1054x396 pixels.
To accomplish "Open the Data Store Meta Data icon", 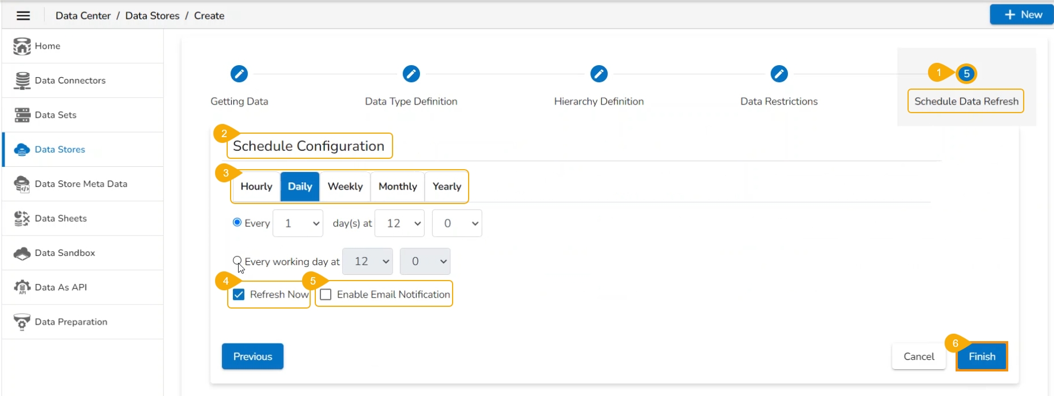I will coord(22,184).
